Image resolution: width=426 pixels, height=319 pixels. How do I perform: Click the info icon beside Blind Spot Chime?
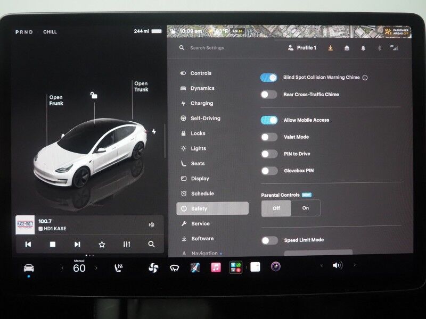tap(365, 78)
